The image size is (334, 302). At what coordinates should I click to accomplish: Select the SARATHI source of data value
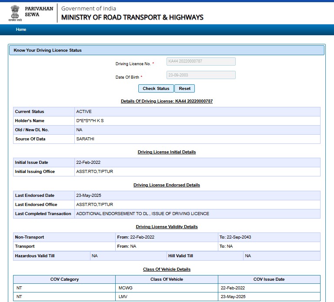point(85,139)
